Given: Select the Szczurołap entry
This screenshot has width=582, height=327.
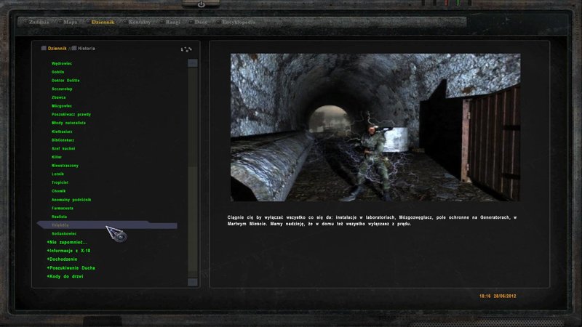Looking at the screenshot, I should [62, 89].
